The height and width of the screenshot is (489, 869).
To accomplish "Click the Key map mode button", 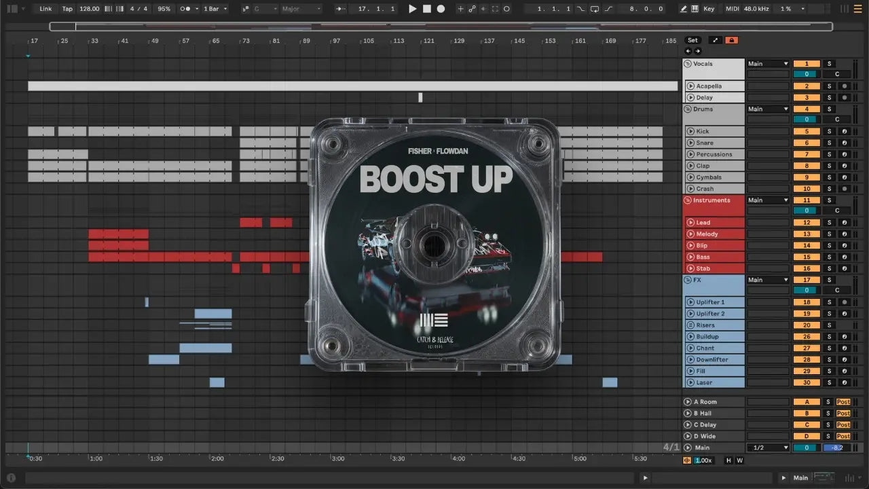I will click(709, 9).
